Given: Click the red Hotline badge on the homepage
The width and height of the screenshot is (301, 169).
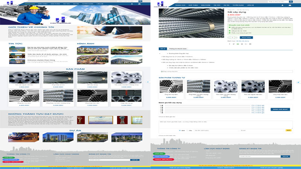Looking at the screenshot, I should pyautogui.click(x=13, y=162).
